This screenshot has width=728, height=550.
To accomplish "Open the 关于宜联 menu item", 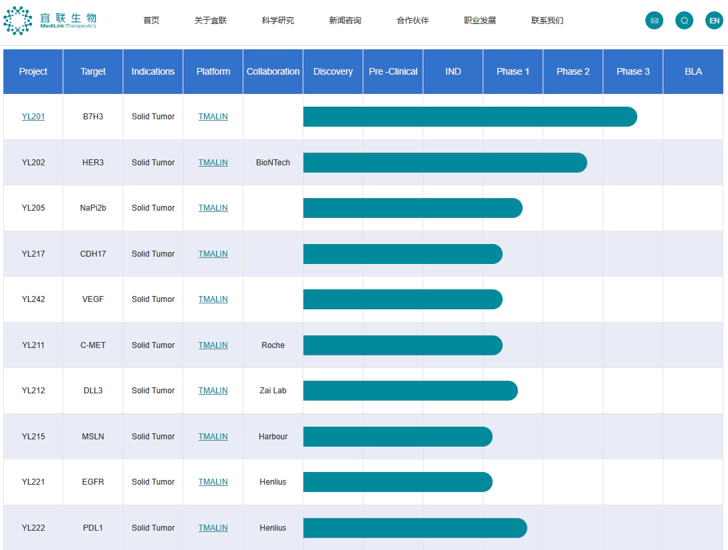I will click(x=211, y=21).
